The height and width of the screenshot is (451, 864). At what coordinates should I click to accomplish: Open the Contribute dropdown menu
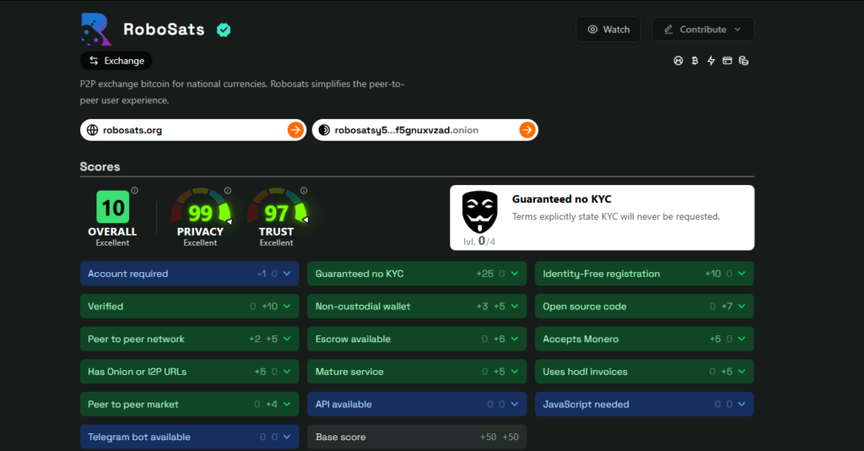[x=702, y=30]
